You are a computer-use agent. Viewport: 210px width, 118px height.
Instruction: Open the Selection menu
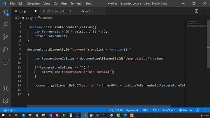click(33, 4)
